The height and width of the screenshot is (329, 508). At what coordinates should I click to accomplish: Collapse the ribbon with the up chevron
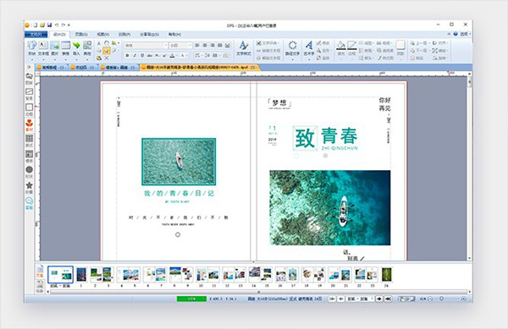449,34
